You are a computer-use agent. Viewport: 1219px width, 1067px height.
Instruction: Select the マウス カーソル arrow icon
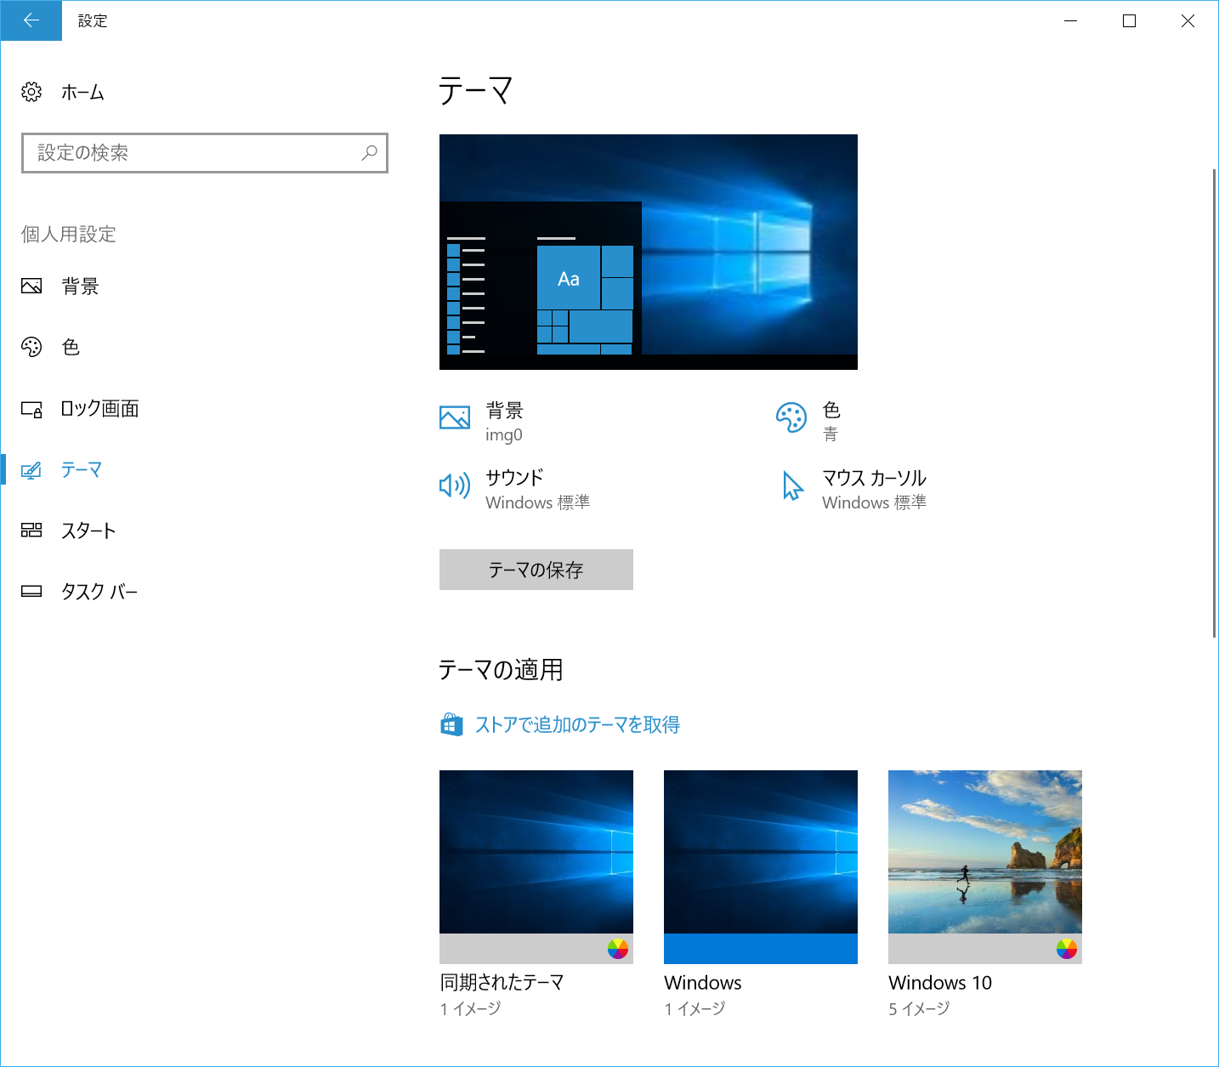[x=792, y=485]
